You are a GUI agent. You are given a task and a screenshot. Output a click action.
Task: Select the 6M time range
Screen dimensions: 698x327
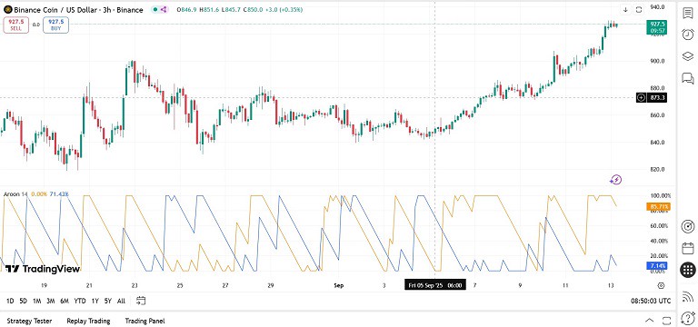click(65, 302)
